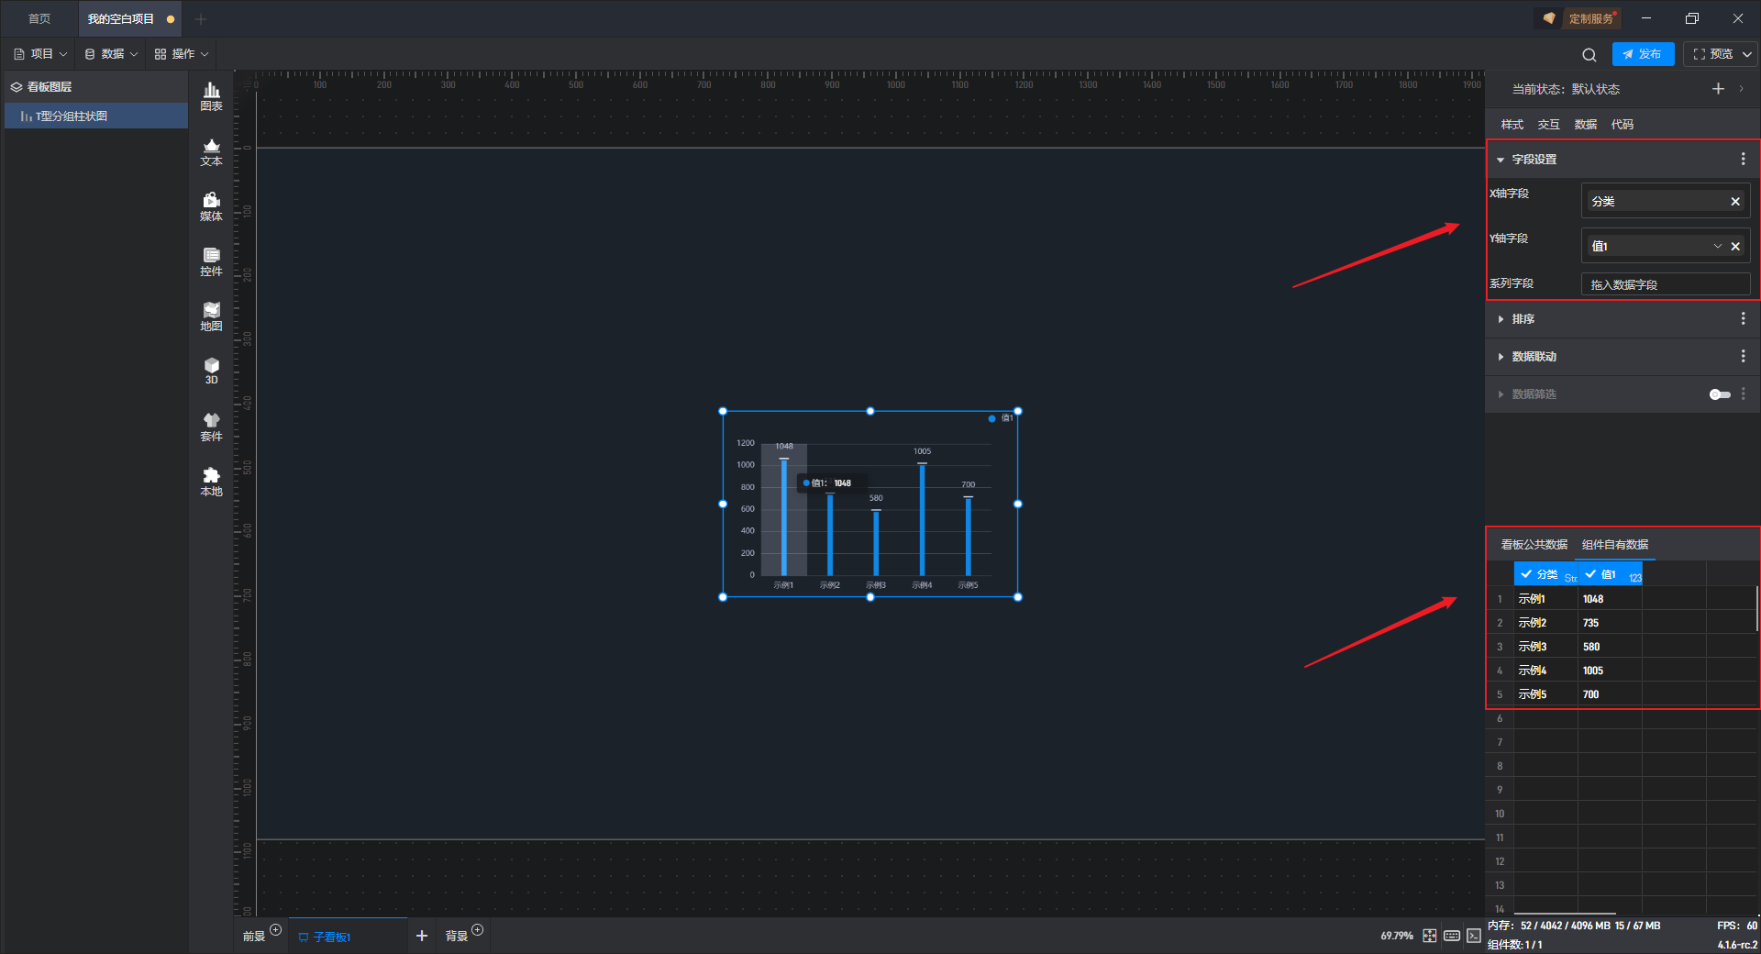Open the 本地 local components panel

click(211, 482)
